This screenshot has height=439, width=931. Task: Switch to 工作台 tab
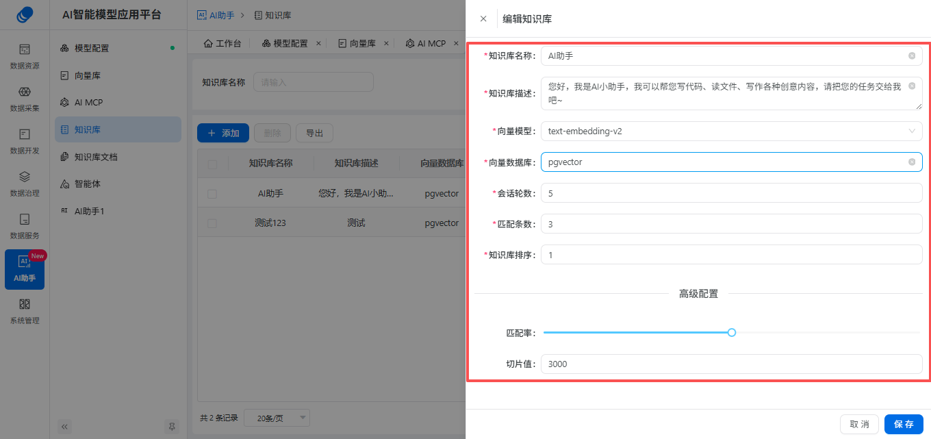point(222,43)
